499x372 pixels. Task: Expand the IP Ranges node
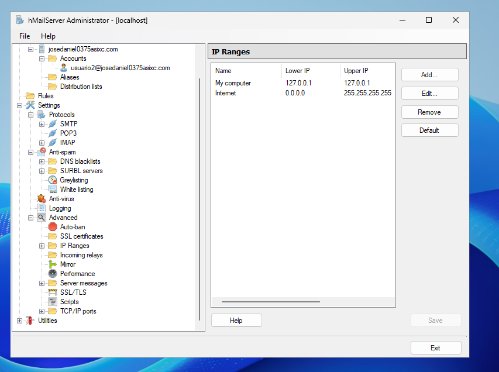pyautogui.click(x=42, y=246)
